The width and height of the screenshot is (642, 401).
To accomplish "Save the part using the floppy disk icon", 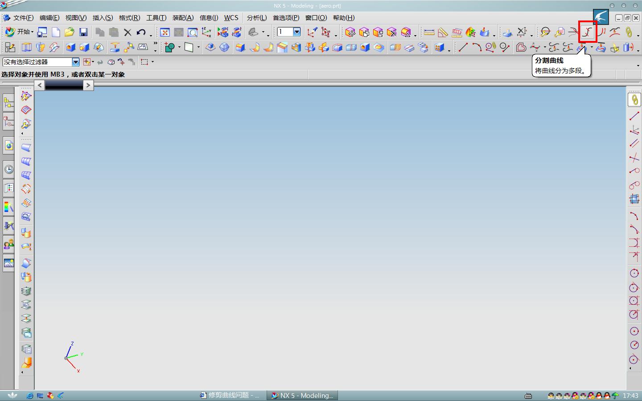I will pos(83,32).
